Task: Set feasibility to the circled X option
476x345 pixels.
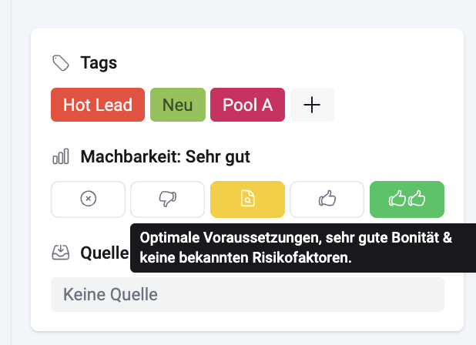Action: [88, 199]
